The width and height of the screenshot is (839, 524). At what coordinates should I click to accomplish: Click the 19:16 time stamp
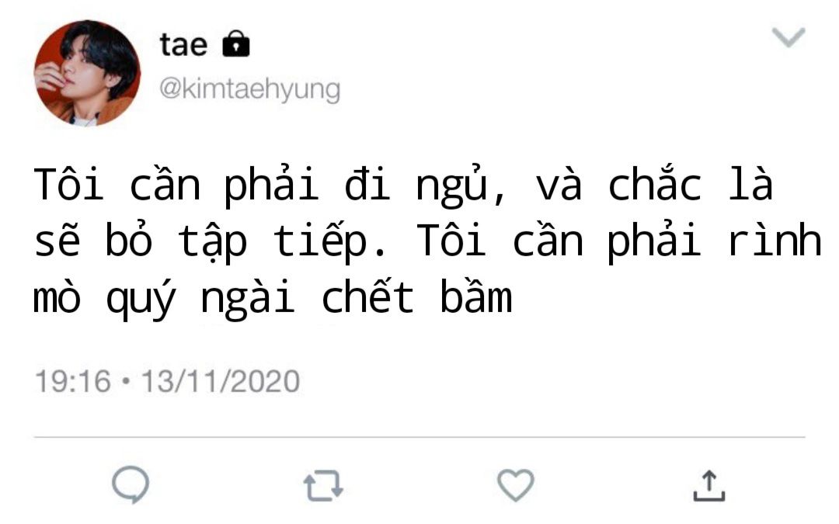click(73, 381)
